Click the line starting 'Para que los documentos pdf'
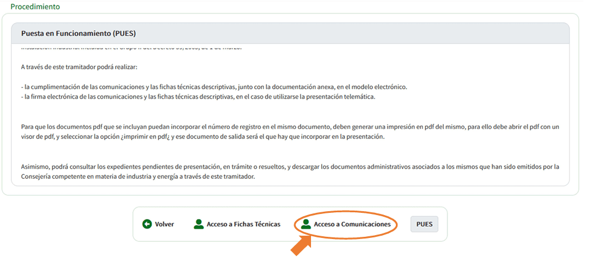 [x=290, y=127]
